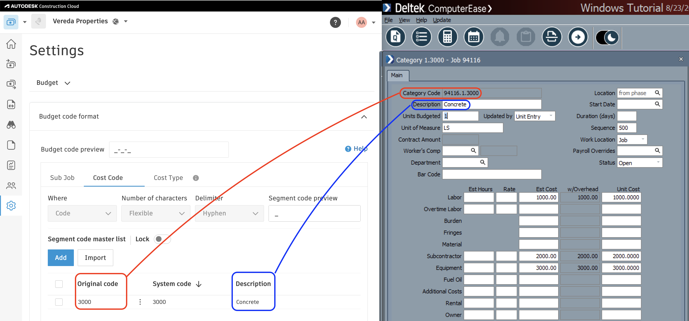Open the Deltek View menu
The height and width of the screenshot is (321, 689).
[404, 20]
